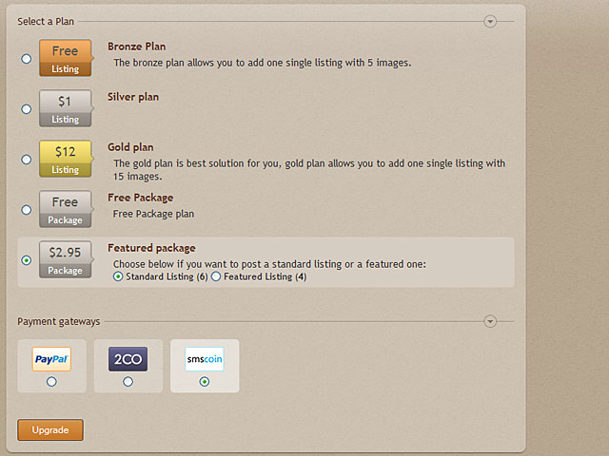609x456 pixels.
Task: Collapse the Select a Plan section
Action: (x=490, y=21)
